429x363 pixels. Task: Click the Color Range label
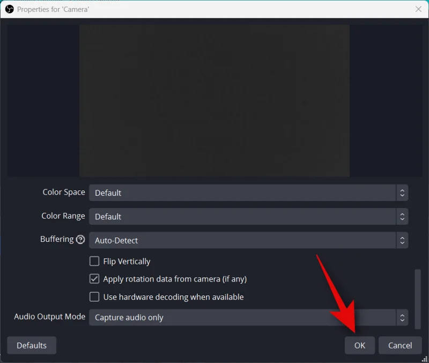(x=63, y=216)
